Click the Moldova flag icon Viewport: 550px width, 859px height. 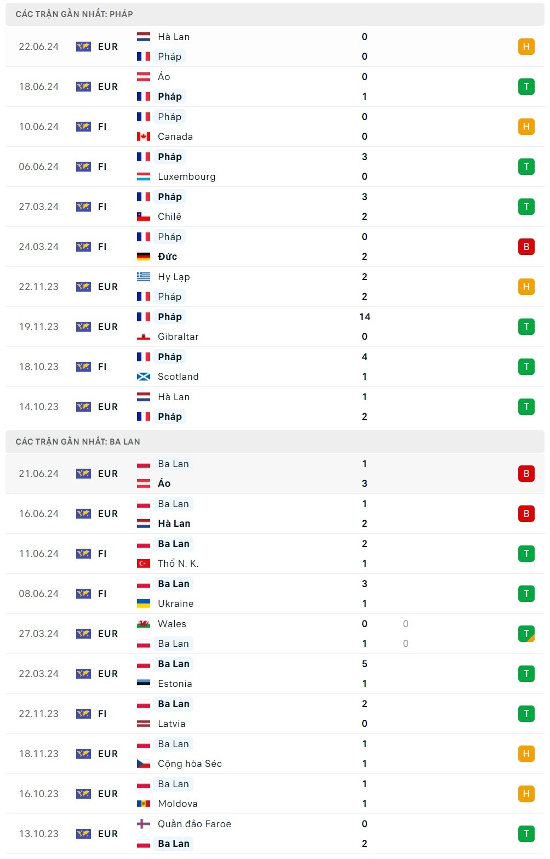pos(144,804)
